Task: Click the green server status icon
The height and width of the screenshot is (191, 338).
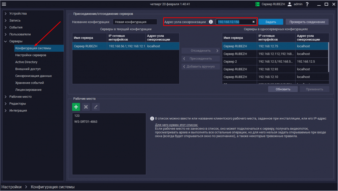Action: (258, 4)
